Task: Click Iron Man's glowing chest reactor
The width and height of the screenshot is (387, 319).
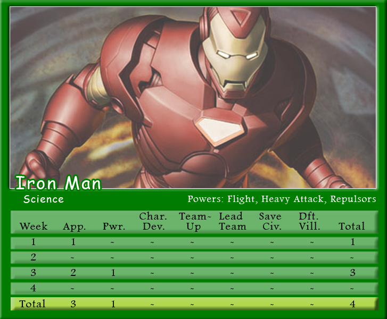Action: pos(219,128)
